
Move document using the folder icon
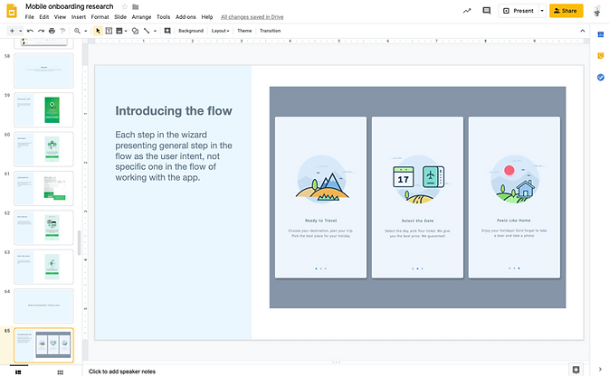point(135,6)
